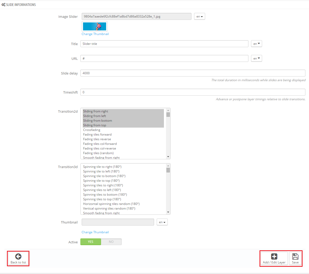309x274 pixels.
Task: Expand the URL field language dropdown
Action: pyautogui.click(x=256, y=59)
